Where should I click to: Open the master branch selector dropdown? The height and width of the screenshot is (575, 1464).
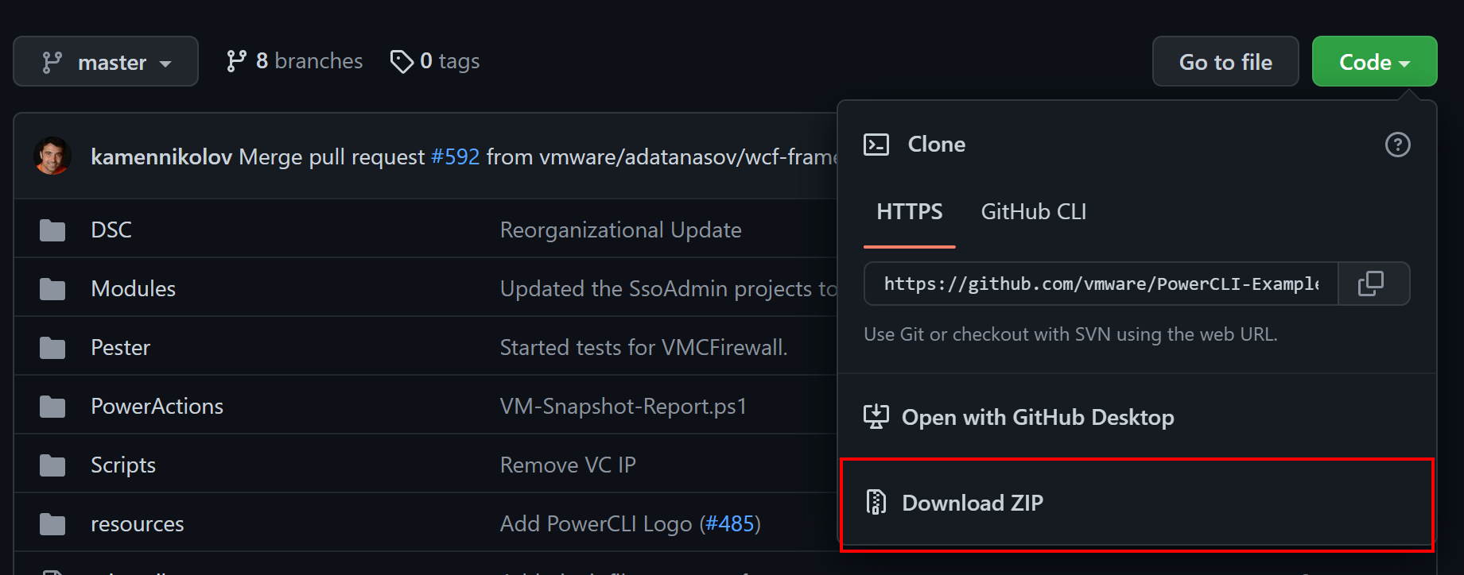(x=106, y=61)
